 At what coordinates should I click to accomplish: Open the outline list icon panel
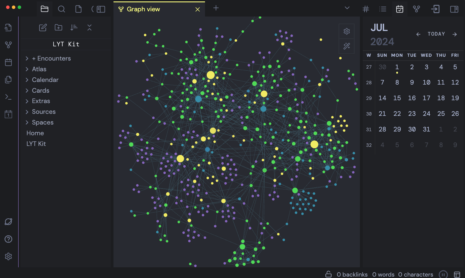tap(383, 9)
